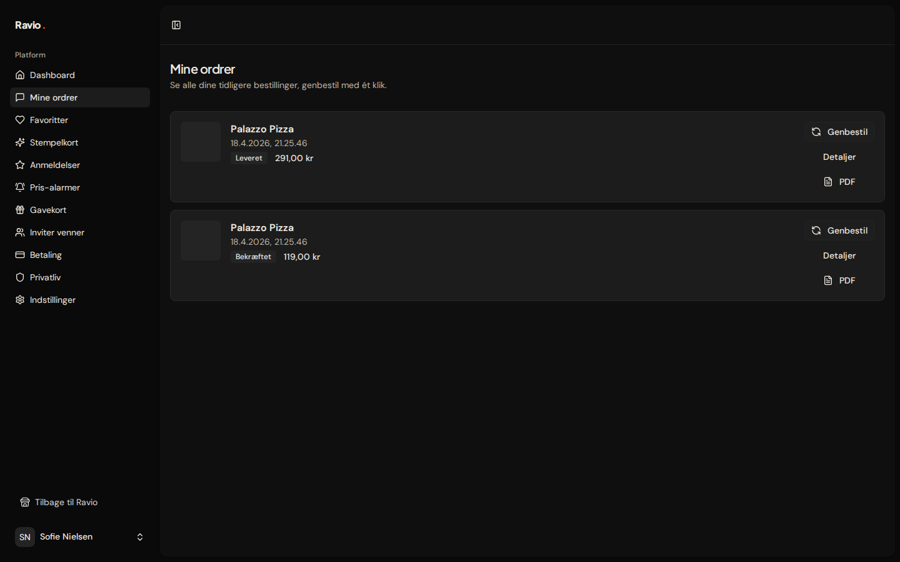Open Pris-alarmer from the sidebar

point(80,187)
